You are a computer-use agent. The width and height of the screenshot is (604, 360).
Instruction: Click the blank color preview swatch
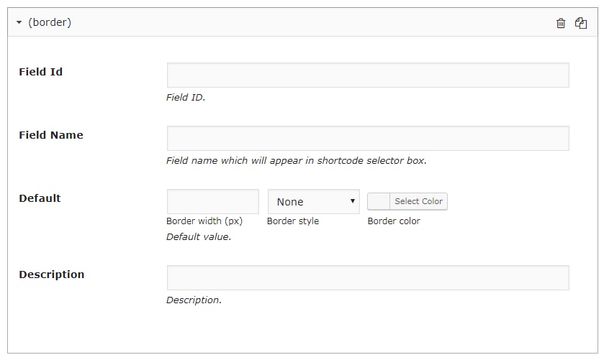(x=379, y=202)
